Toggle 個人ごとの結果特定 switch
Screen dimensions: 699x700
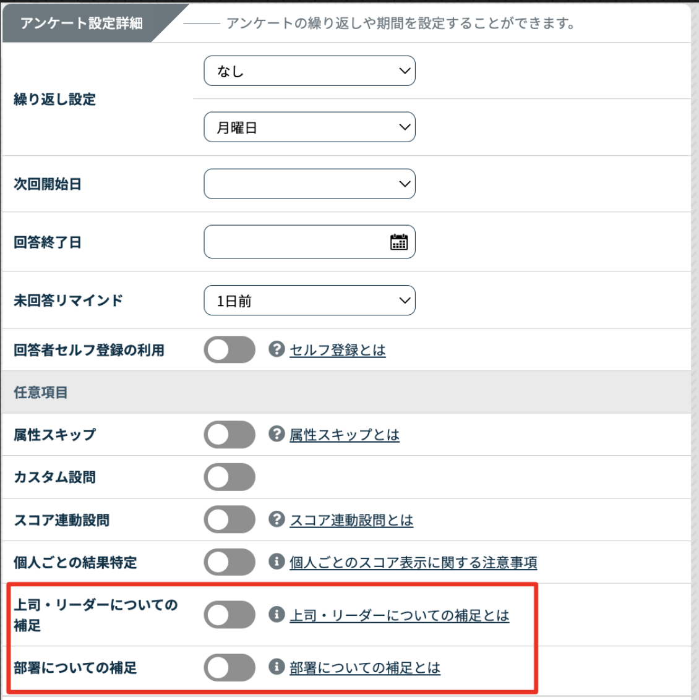point(229,561)
